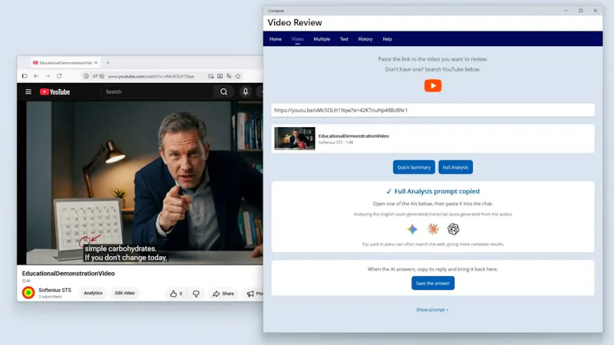
Task: Click the video title below the player
Action: pos(68,274)
